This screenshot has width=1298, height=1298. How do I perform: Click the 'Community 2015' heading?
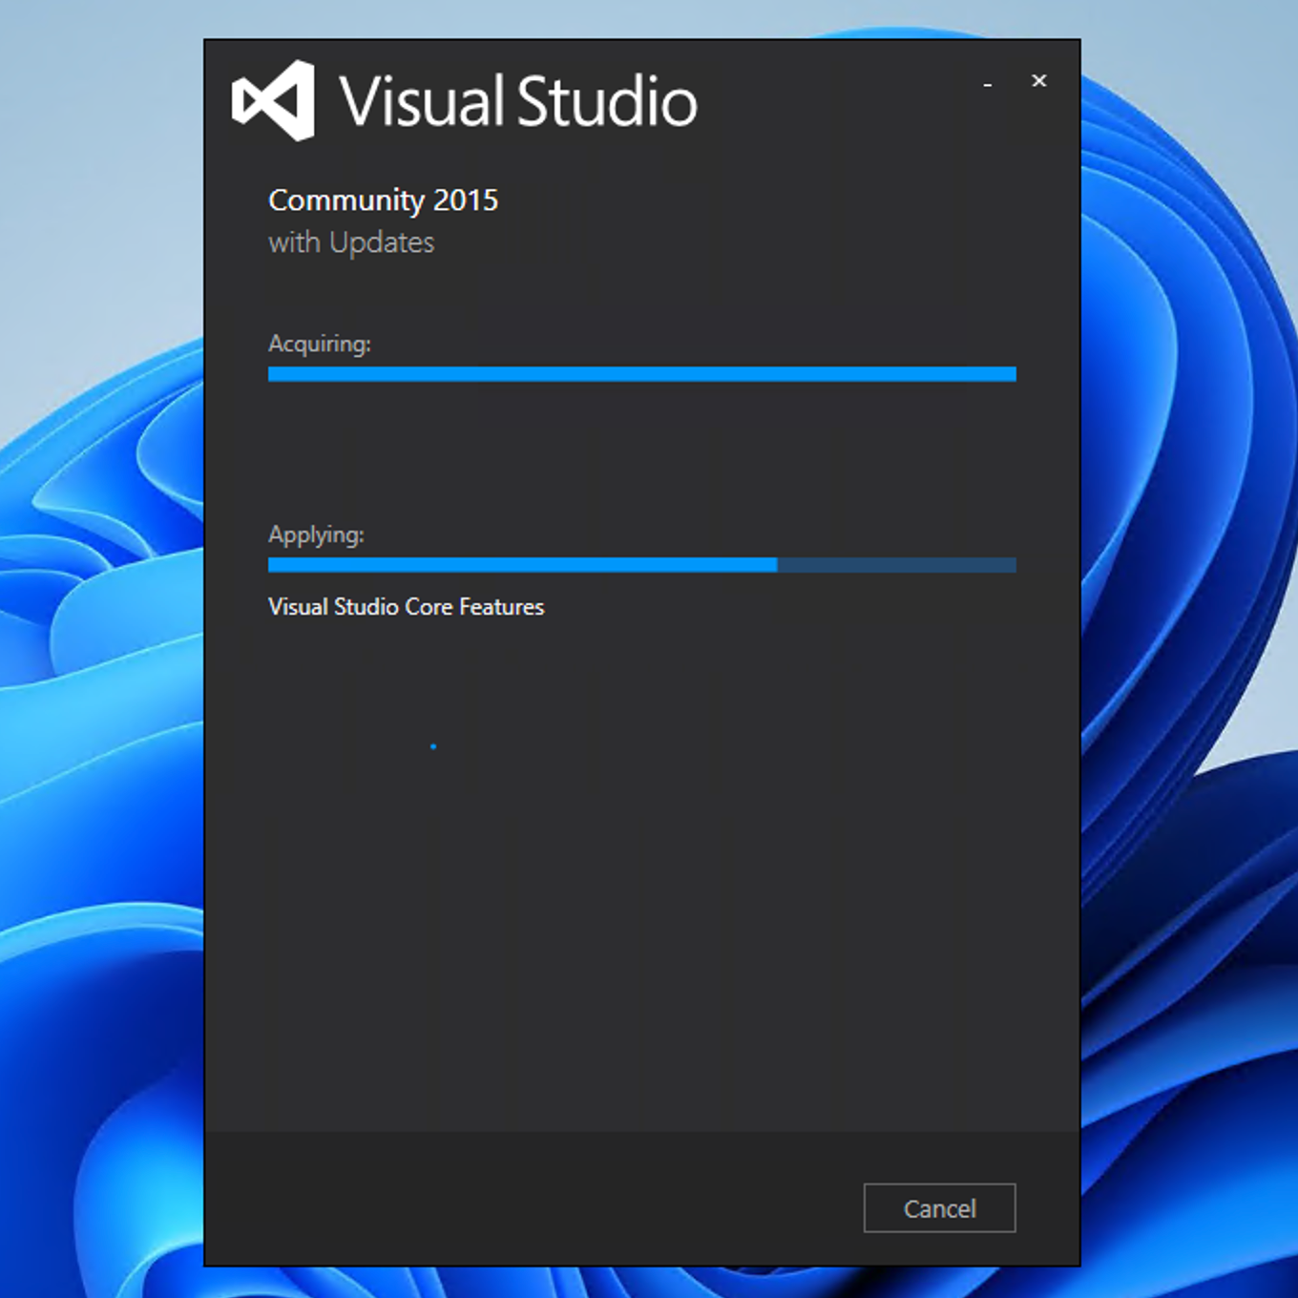click(x=383, y=200)
